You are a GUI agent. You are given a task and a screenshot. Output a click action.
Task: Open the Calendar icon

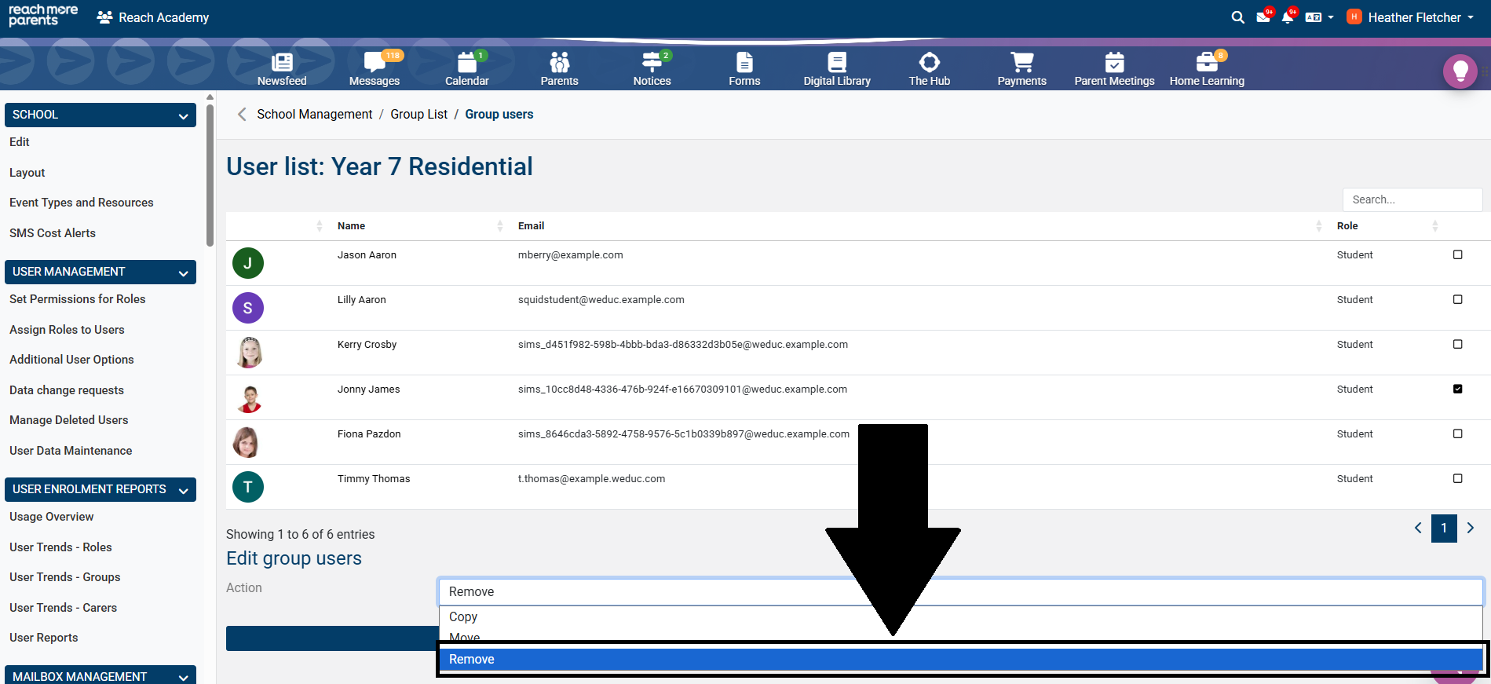pyautogui.click(x=467, y=63)
